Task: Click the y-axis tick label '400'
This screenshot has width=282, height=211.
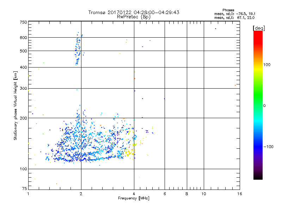Action: point(23,67)
